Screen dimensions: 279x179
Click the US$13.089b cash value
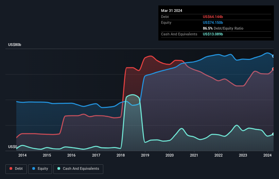[x=213, y=34]
